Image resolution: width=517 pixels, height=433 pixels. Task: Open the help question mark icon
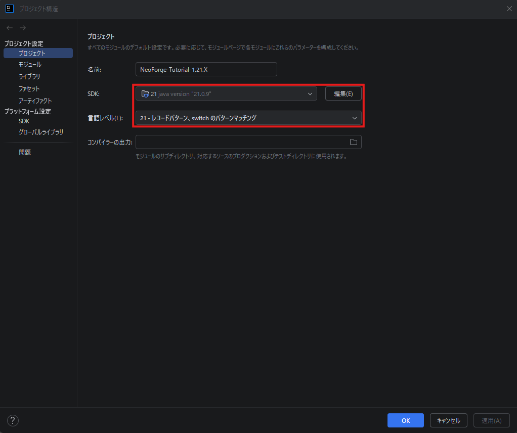click(x=13, y=420)
